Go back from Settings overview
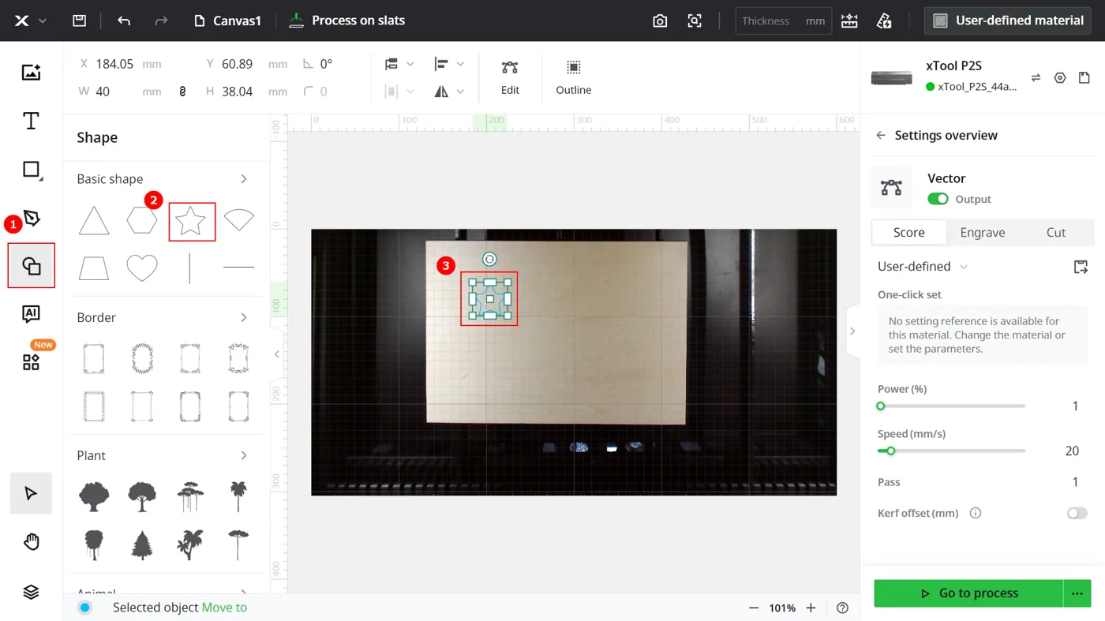This screenshot has height=621, width=1105. [x=881, y=136]
